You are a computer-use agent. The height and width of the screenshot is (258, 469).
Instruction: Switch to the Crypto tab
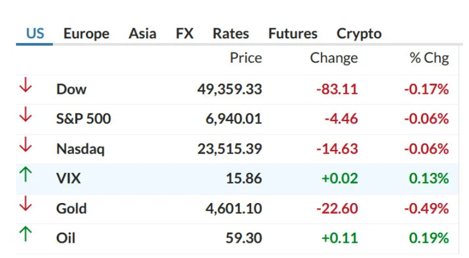tap(359, 34)
